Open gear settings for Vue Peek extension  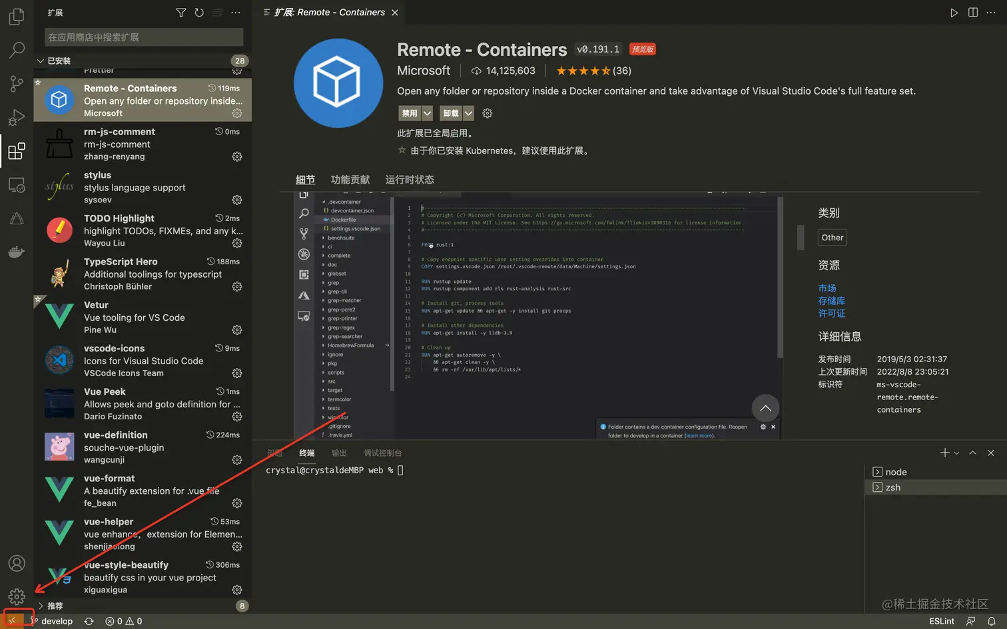tap(236, 416)
